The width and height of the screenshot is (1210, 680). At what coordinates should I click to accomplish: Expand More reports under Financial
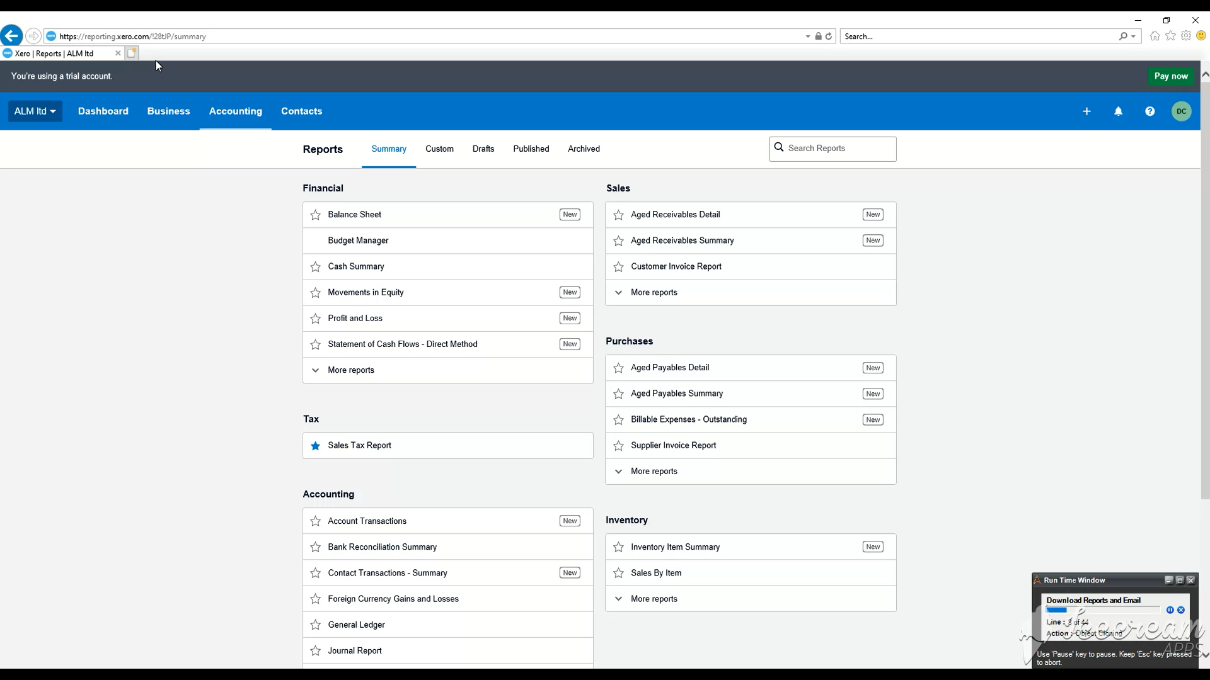pos(350,370)
